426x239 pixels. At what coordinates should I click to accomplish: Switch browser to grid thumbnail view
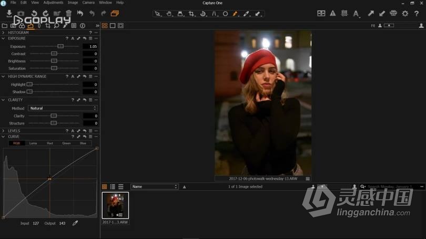[104, 186]
